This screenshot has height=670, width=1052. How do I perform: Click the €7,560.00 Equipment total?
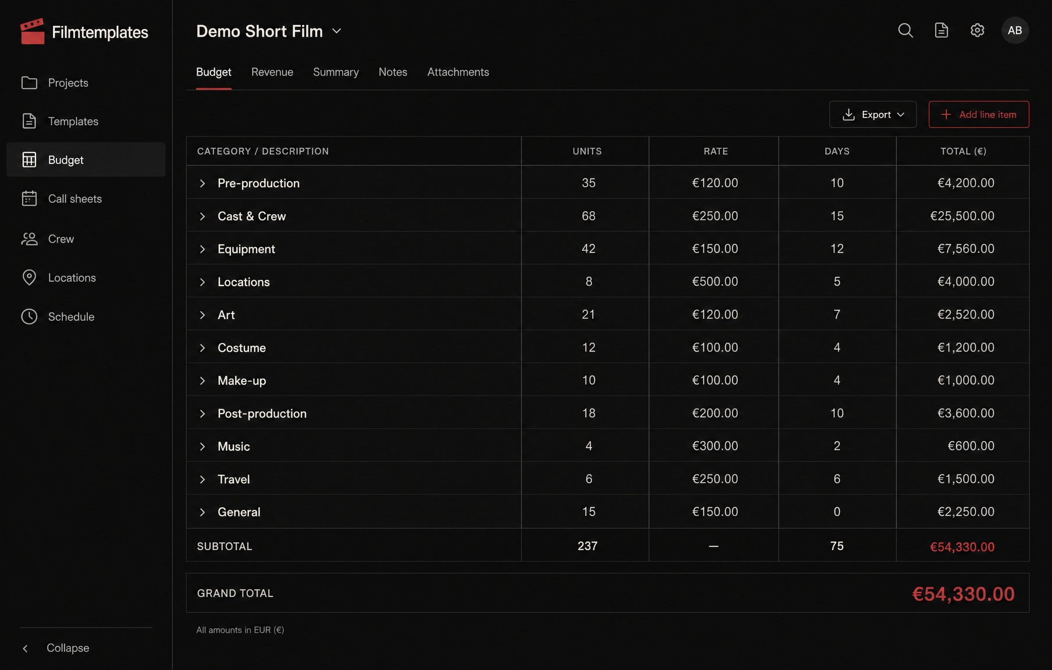(x=966, y=248)
